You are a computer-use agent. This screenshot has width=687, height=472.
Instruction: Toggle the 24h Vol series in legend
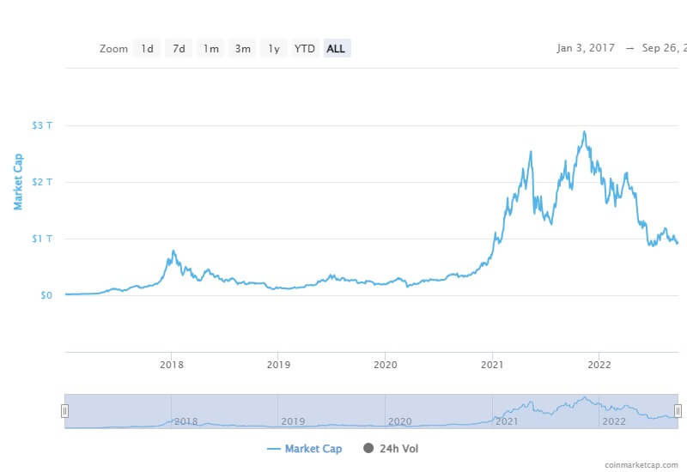click(398, 448)
